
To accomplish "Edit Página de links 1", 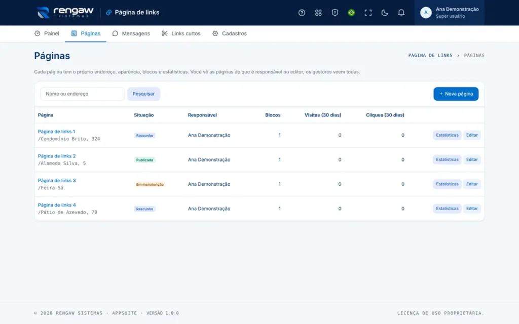I will (x=472, y=135).
